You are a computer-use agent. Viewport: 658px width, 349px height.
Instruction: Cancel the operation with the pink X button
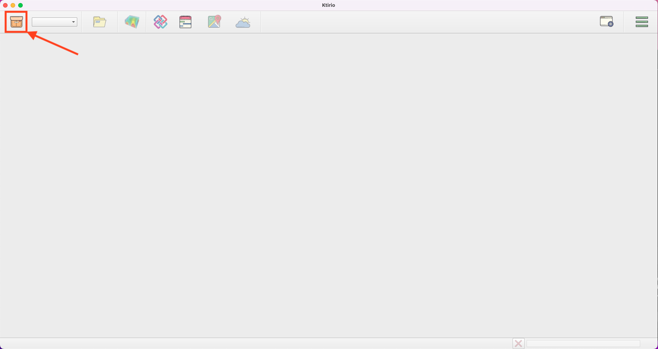tap(518, 343)
